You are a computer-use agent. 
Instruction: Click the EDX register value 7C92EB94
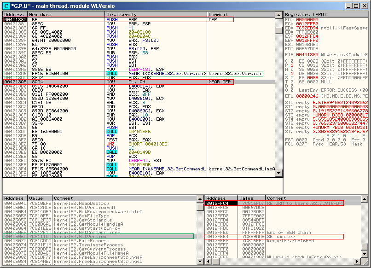click(307, 28)
